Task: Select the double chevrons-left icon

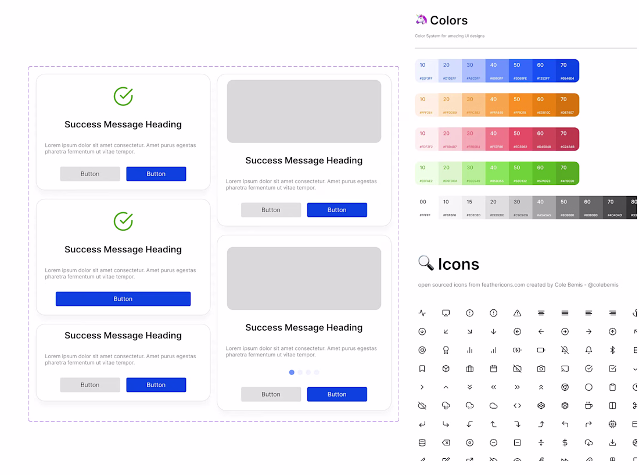Action: coord(494,387)
